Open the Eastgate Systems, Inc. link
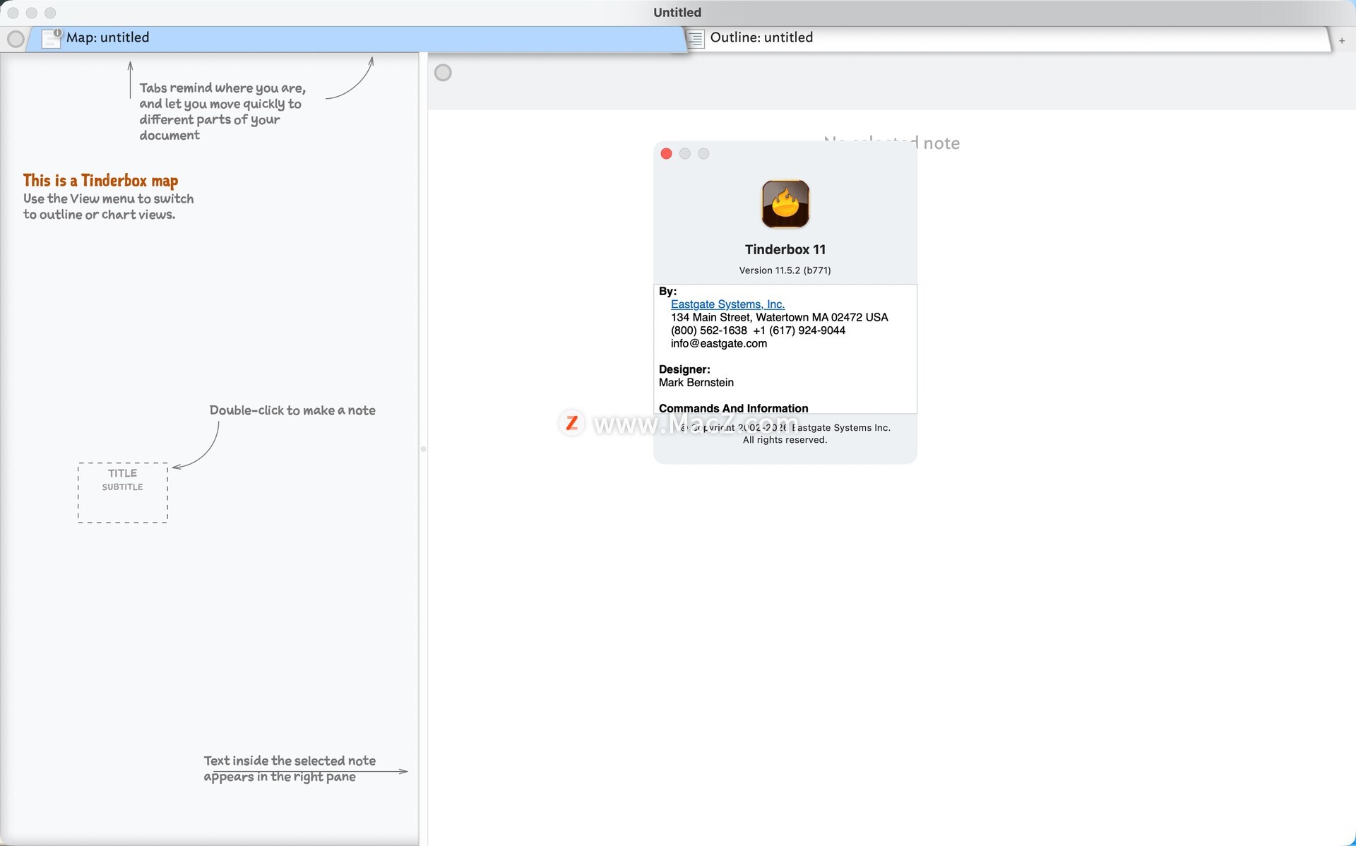Viewport: 1356px width, 846px height. coord(727,304)
